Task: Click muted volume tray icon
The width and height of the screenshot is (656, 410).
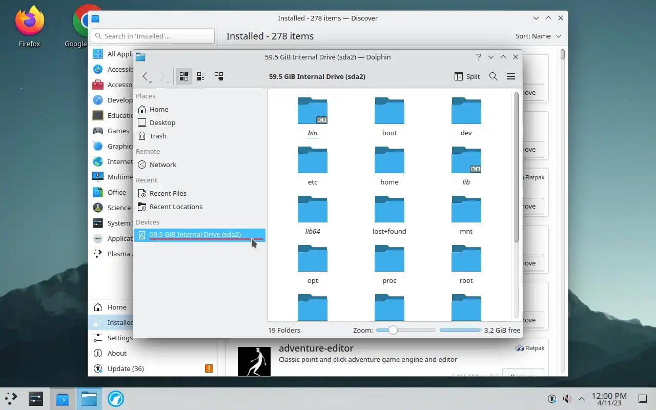Action: [567, 398]
